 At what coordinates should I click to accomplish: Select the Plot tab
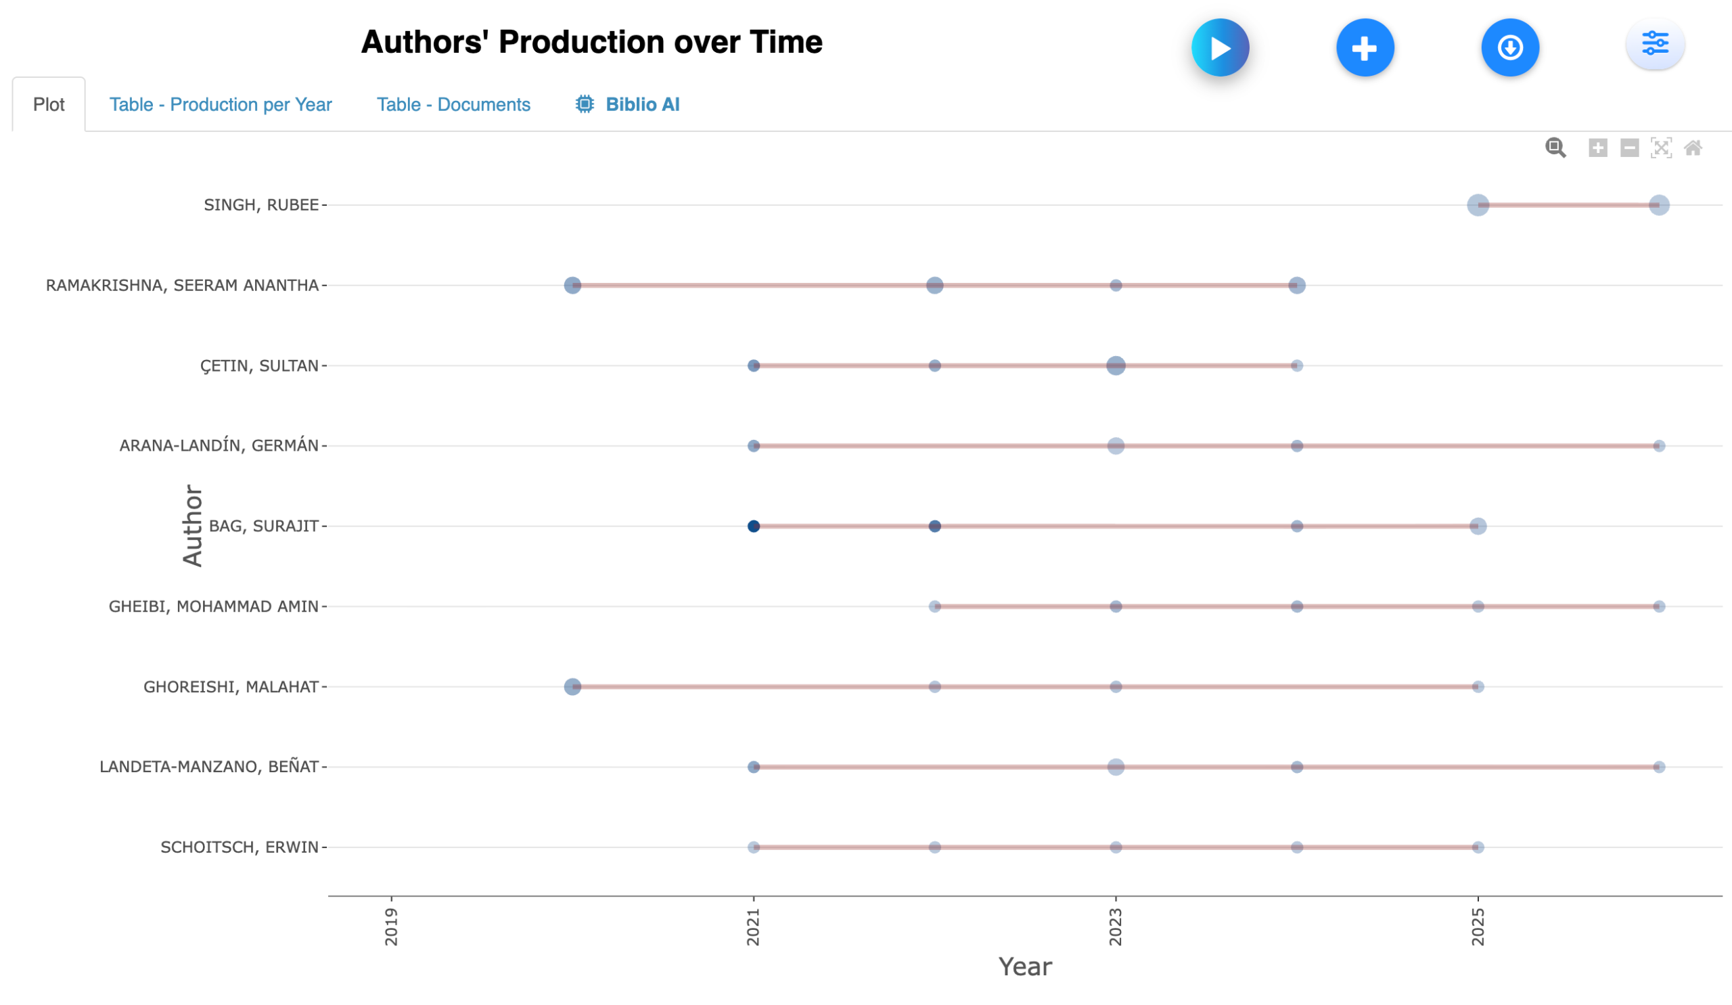pos(48,104)
